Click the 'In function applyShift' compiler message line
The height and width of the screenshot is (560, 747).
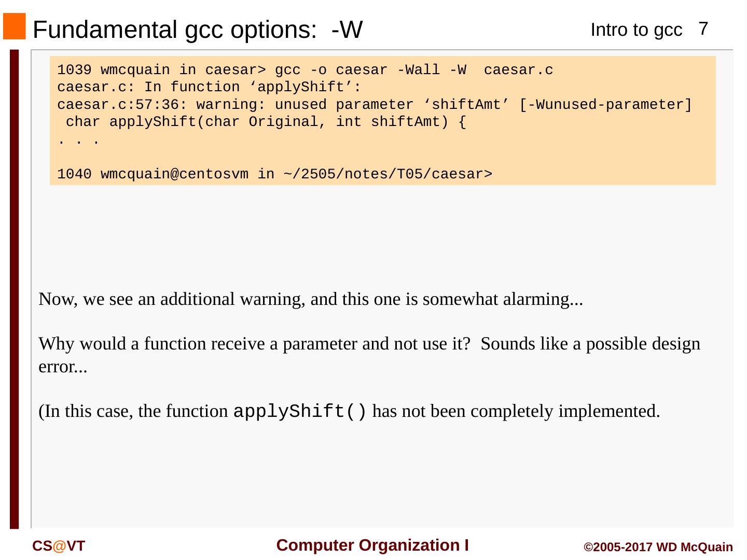tap(209, 87)
